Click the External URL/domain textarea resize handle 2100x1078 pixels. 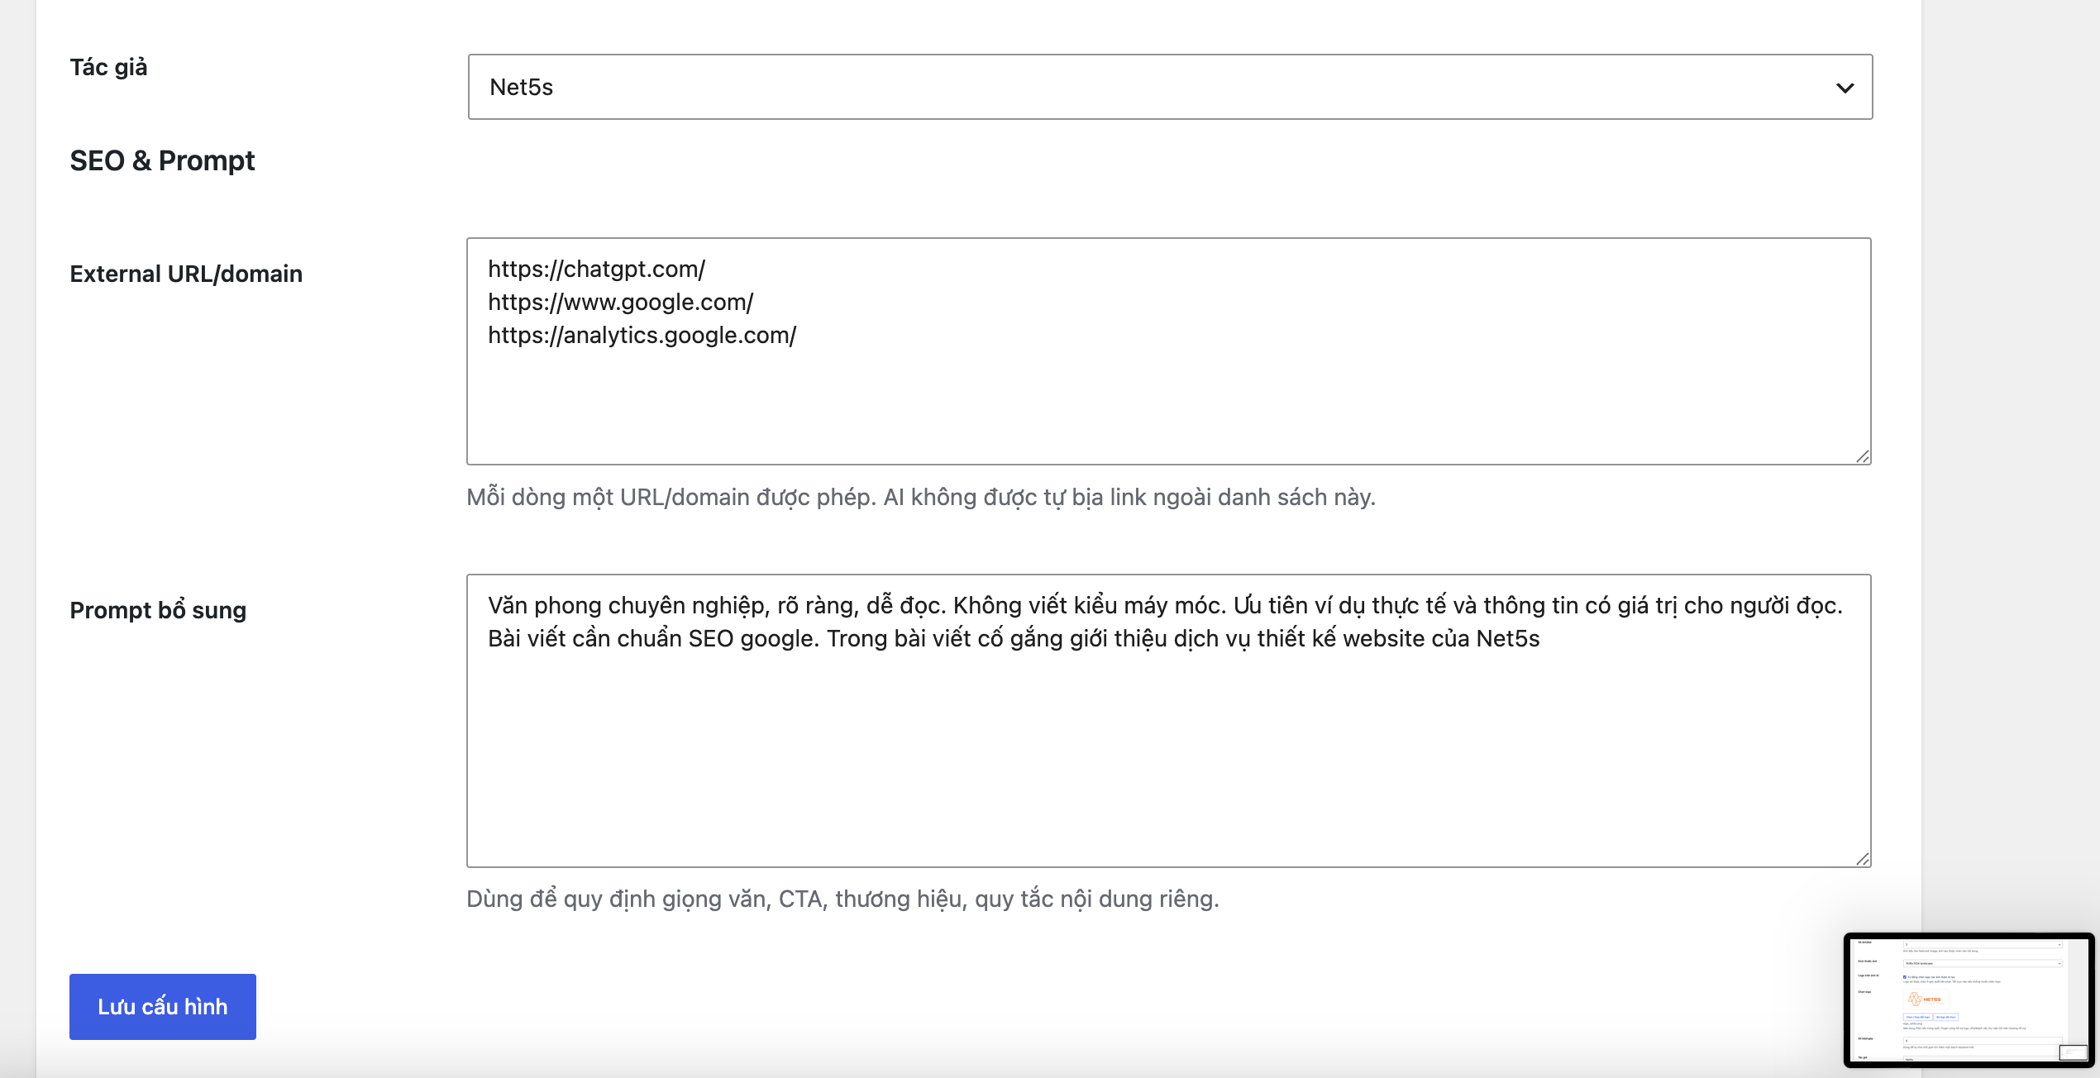click(1862, 456)
